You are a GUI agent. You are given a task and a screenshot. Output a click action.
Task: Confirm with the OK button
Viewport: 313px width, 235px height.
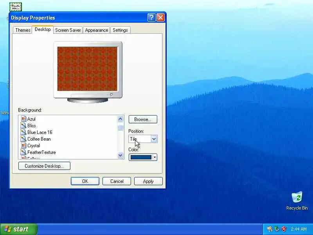point(85,181)
